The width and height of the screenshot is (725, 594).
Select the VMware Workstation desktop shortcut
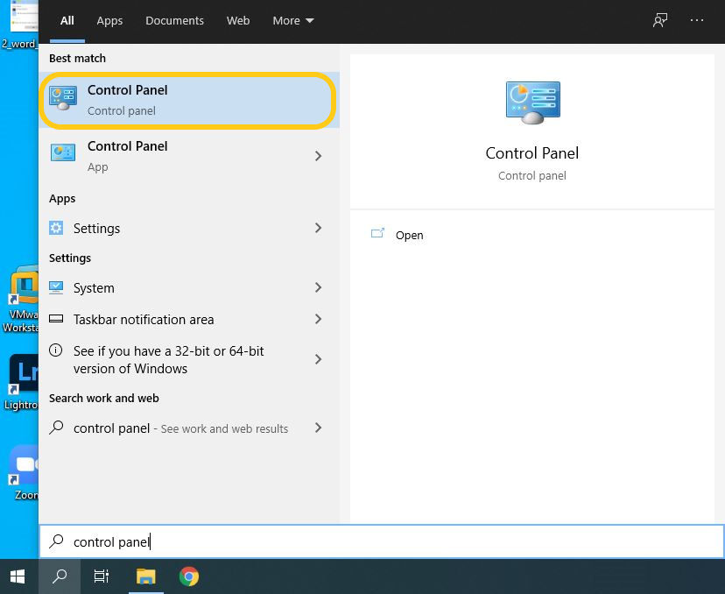[x=19, y=299]
